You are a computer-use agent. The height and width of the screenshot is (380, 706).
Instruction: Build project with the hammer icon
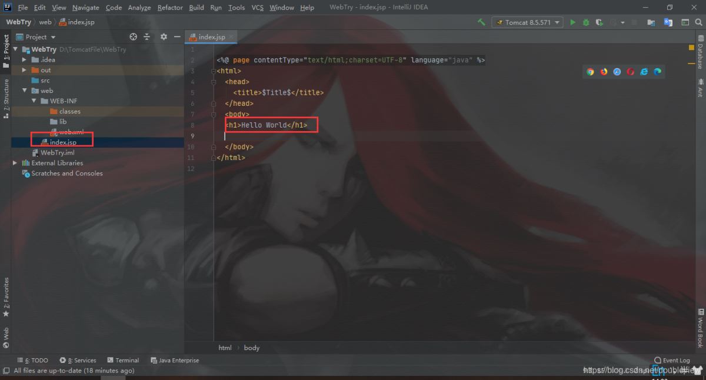click(481, 22)
